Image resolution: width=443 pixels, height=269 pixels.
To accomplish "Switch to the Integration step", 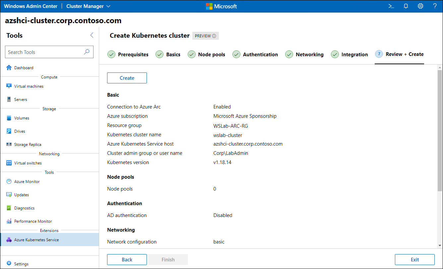I will click(349, 55).
